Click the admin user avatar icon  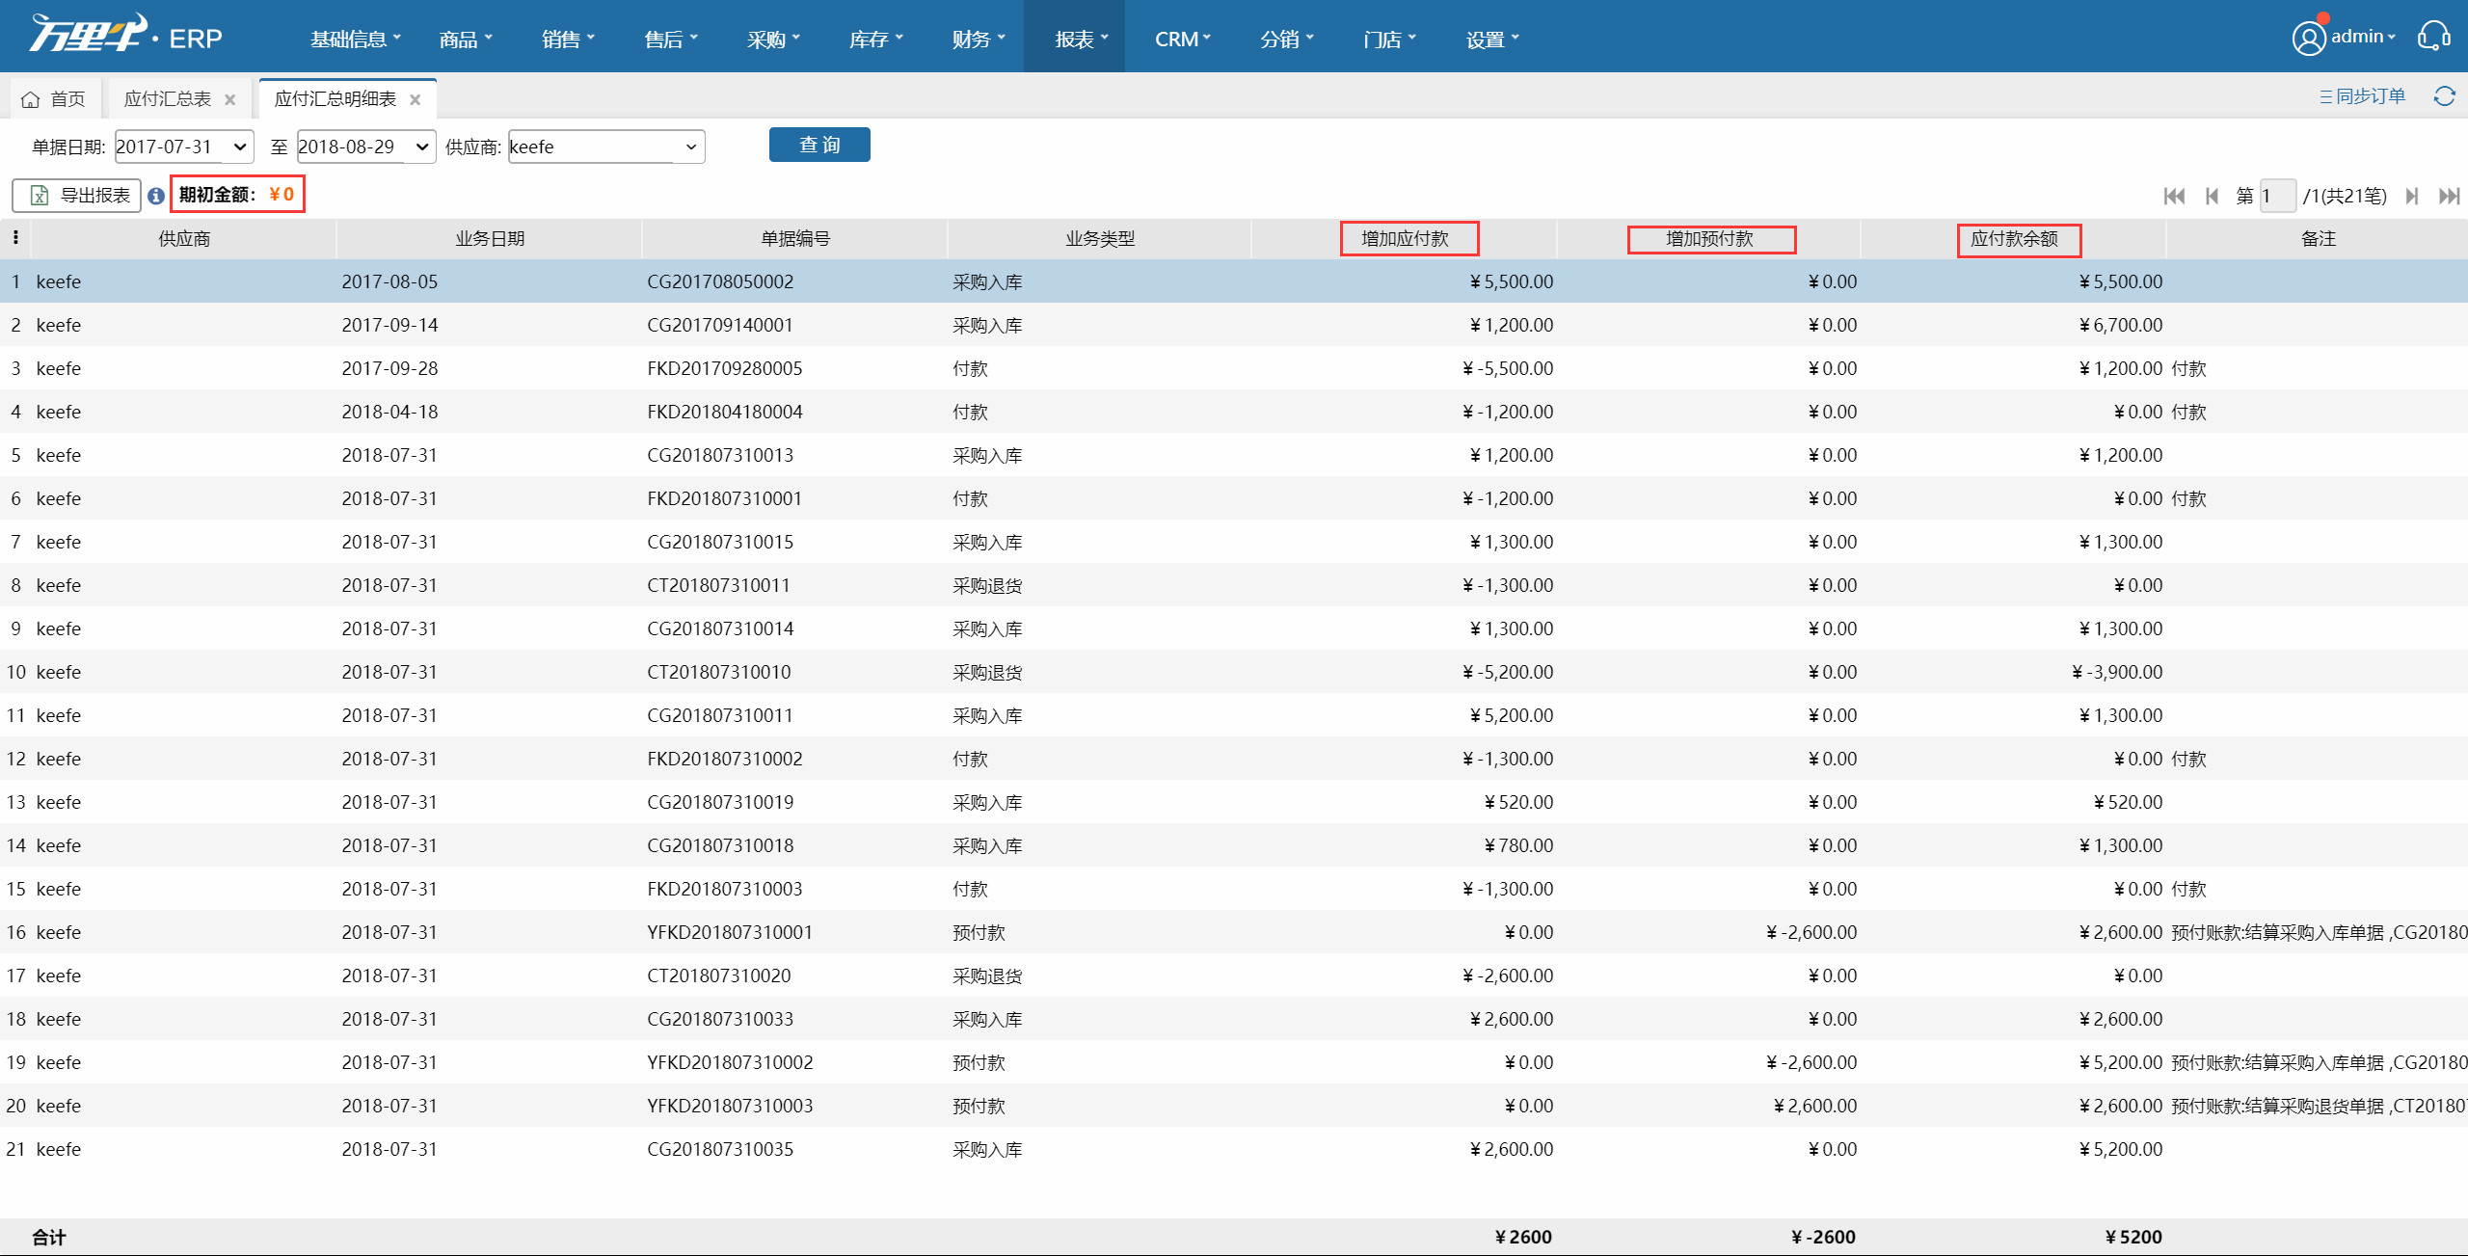[2308, 39]
